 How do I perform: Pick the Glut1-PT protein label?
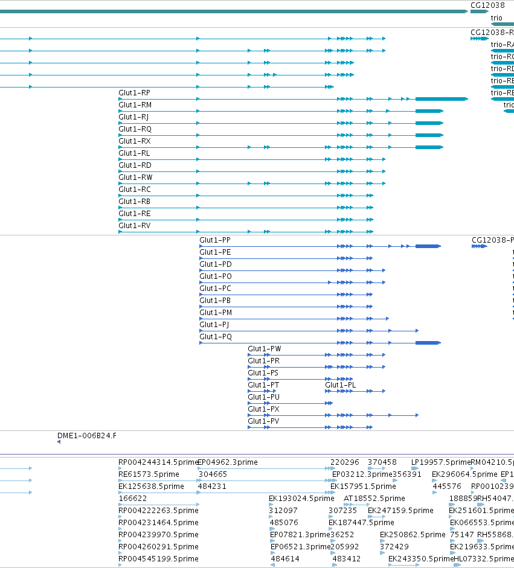coord(263,385)
